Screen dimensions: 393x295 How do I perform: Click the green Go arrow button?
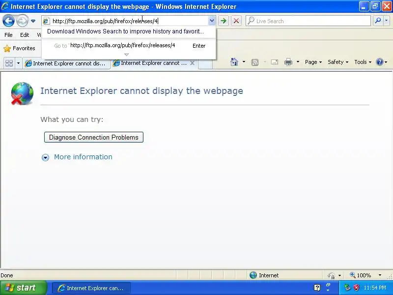pos(224,21)
